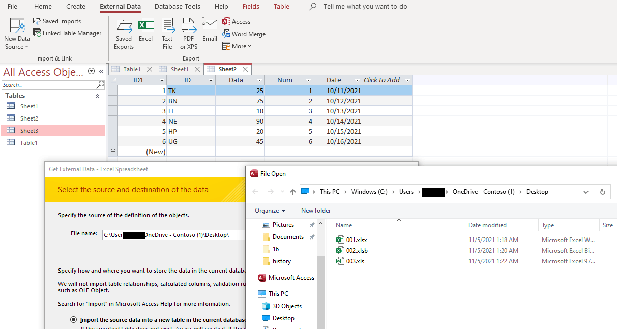Select Table1 in the navigation pane

click(x=53, y=143)
